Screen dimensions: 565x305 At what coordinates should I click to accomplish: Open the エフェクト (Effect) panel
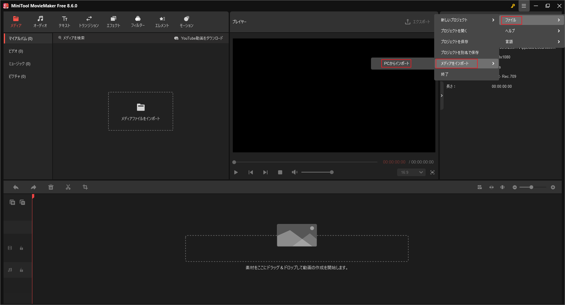coord(113,21)
